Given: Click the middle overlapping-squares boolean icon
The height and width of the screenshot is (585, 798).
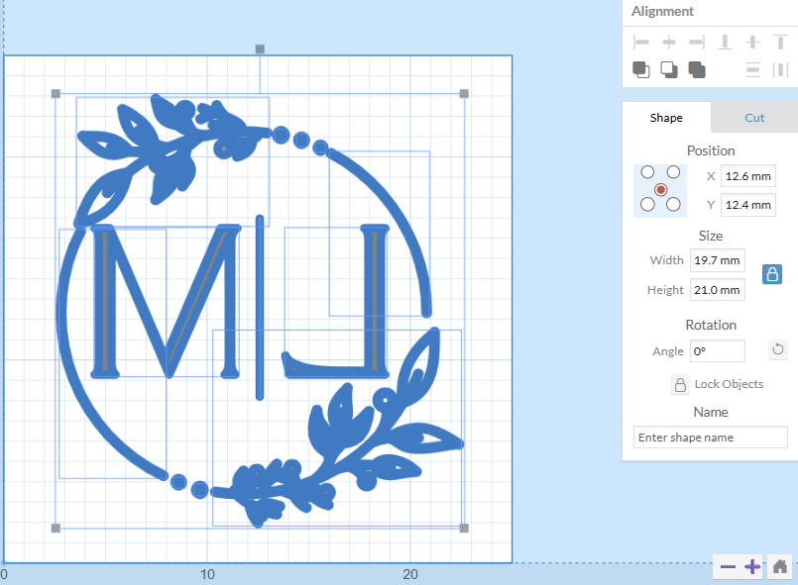Looking at the screenshot, I should (669, 69).
